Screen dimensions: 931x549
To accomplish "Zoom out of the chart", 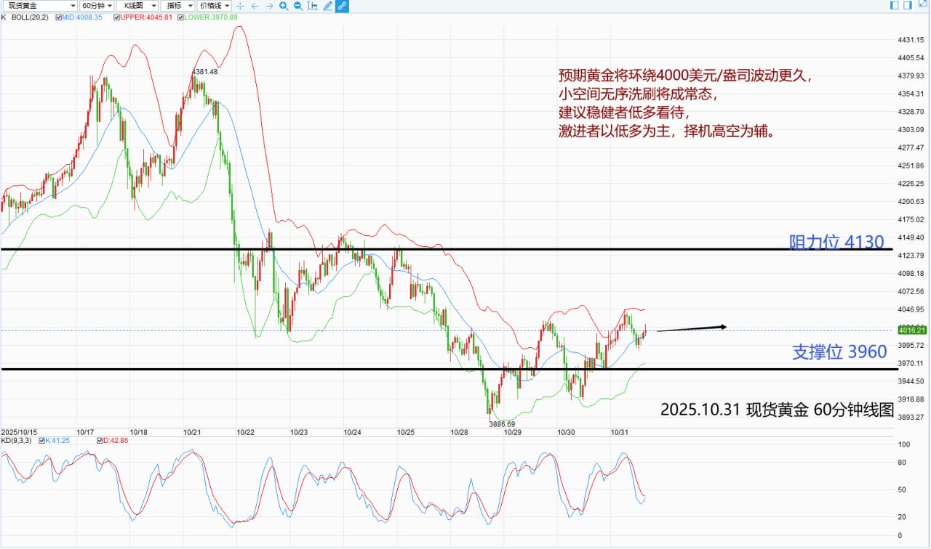I will click(298, 6).
